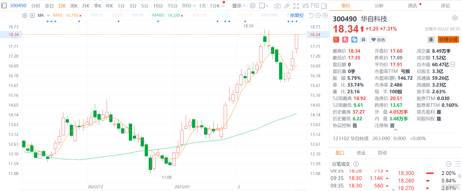Click the 快捷交易 quick trade button
The image size is (462, 191).
(448, 40)
